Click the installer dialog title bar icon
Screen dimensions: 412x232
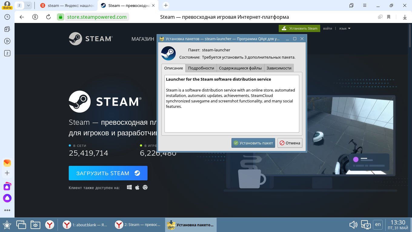(x=162, y=39)
